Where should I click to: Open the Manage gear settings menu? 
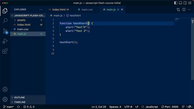(5, 99)
